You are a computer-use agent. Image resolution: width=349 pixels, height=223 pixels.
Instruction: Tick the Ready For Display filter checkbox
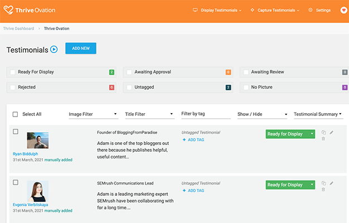coord(13,72)
